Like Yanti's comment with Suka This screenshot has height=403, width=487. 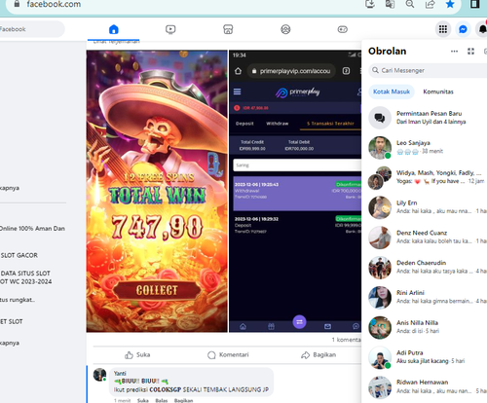pyautogui.click(x=143, y=401)
